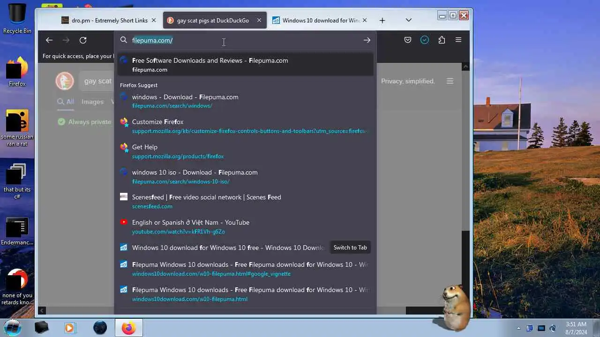
Task: Open the DuckDuckGo All results tab
Action: point(66,102)
